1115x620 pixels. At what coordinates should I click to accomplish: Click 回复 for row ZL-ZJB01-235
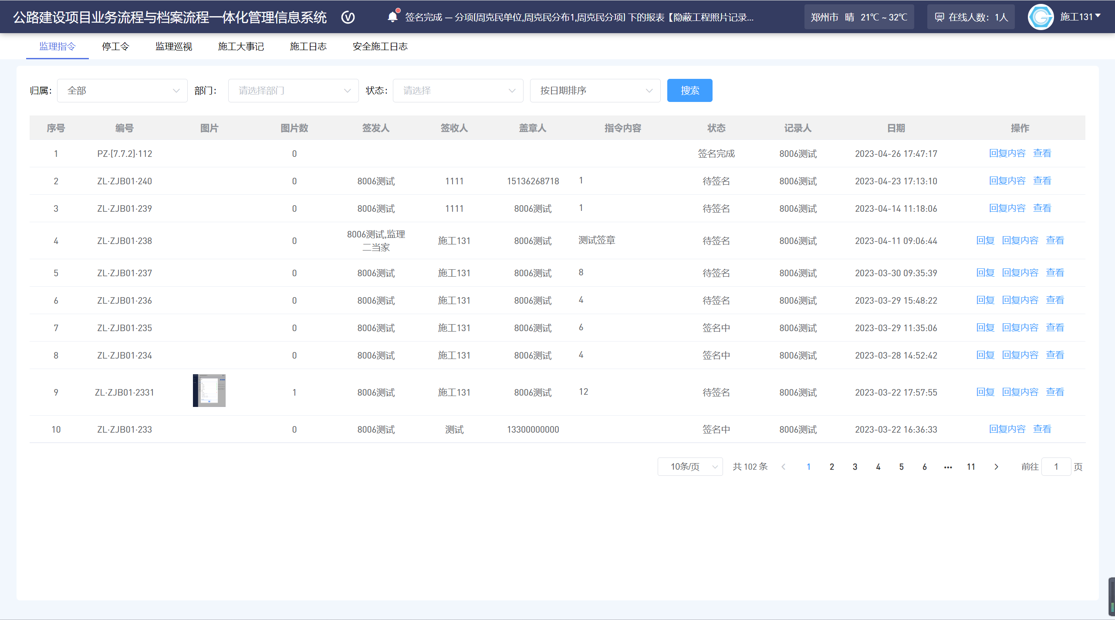(x=986, y=328)
